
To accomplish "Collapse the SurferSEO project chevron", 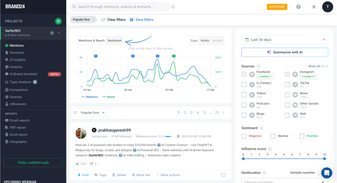I will tap(59, 33).
